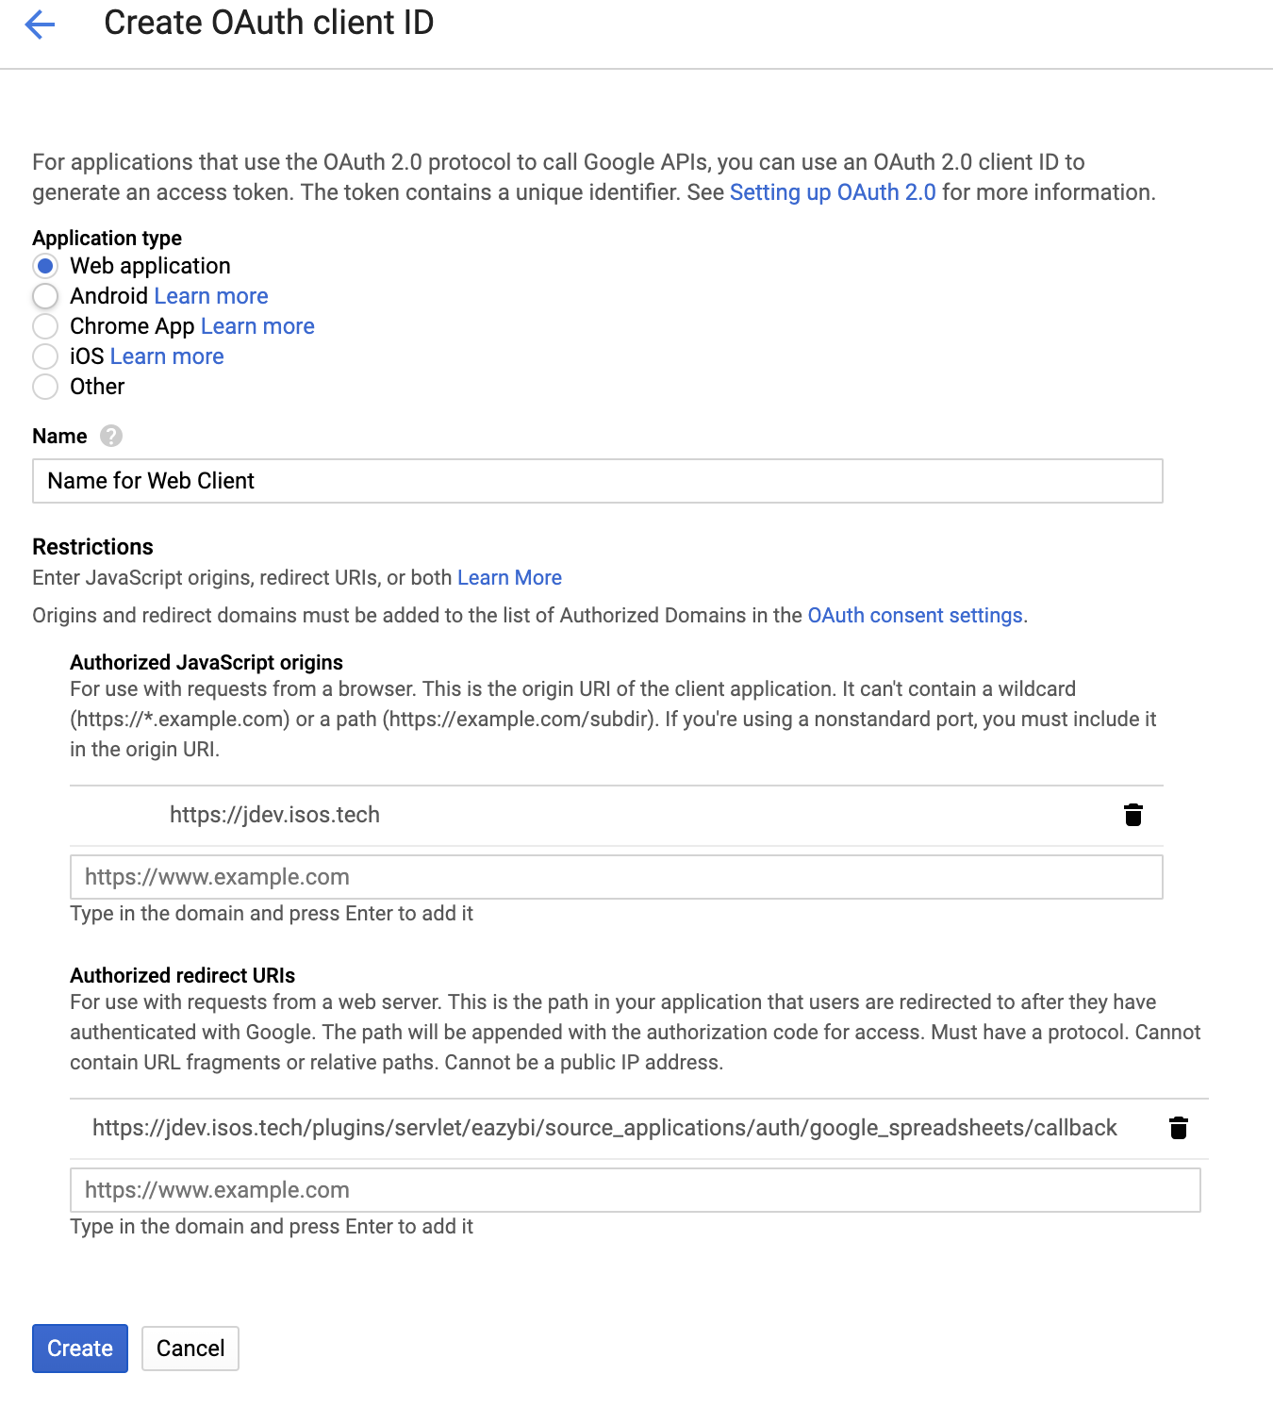Screen dimensions: 1273x1407
Task: Select the Other application type
Action: point(45,387)
